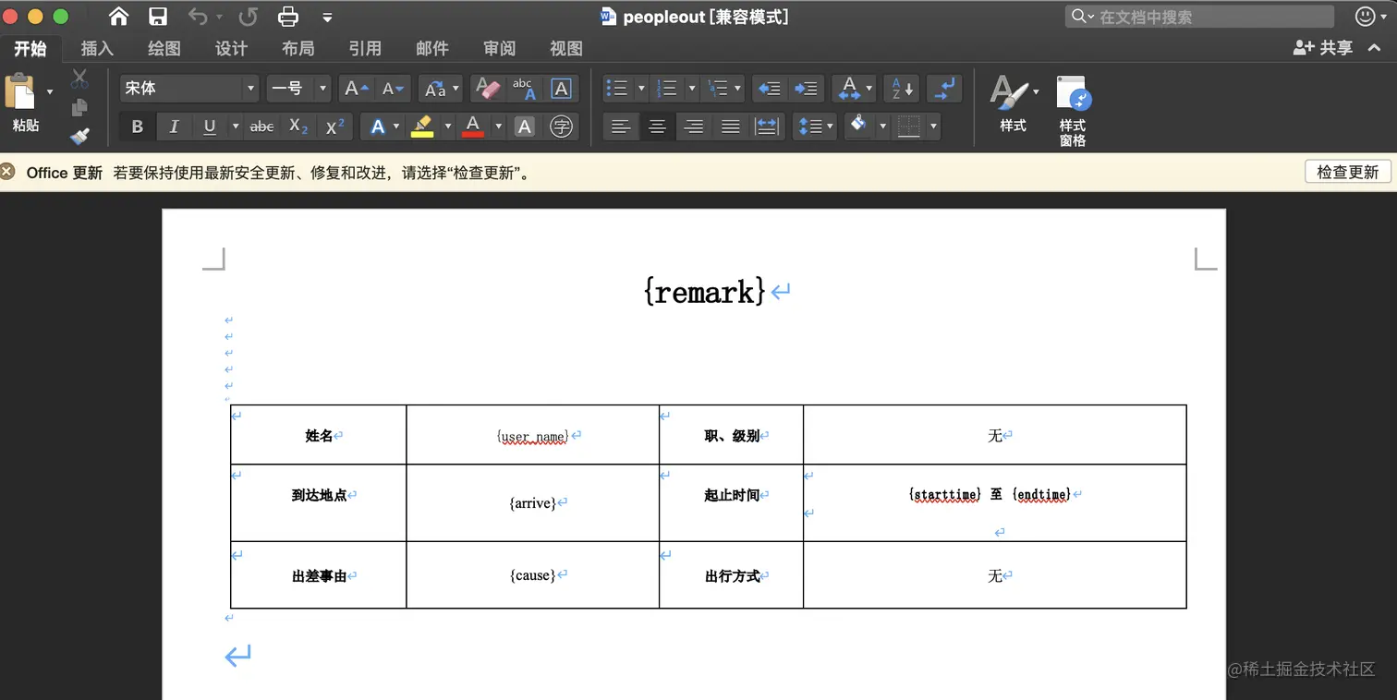Decrease the font size
1397x700 pixels.
coord(394,89)
